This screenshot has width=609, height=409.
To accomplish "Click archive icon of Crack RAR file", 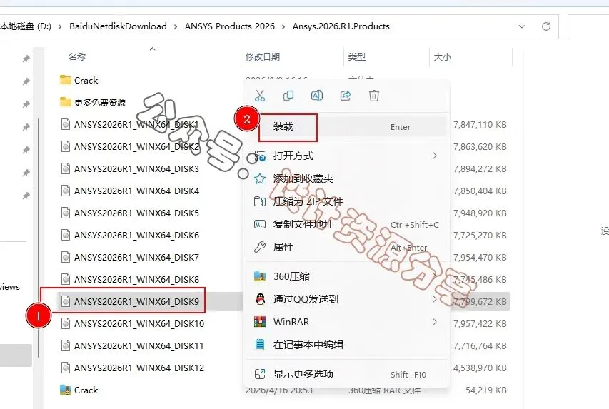I will pos(66,390).
